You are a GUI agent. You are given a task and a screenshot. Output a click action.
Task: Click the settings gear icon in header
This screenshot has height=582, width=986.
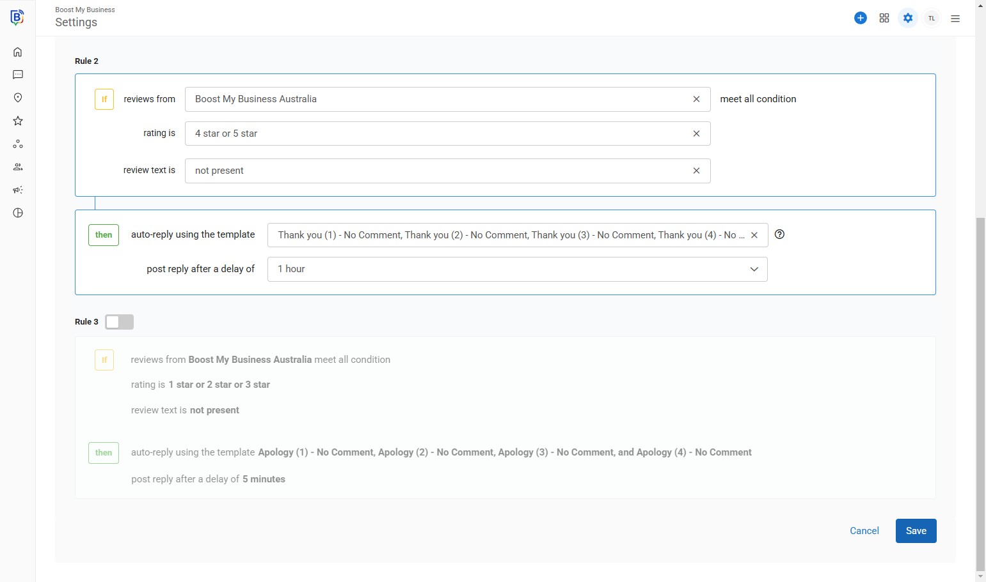[x=908, y=18]
